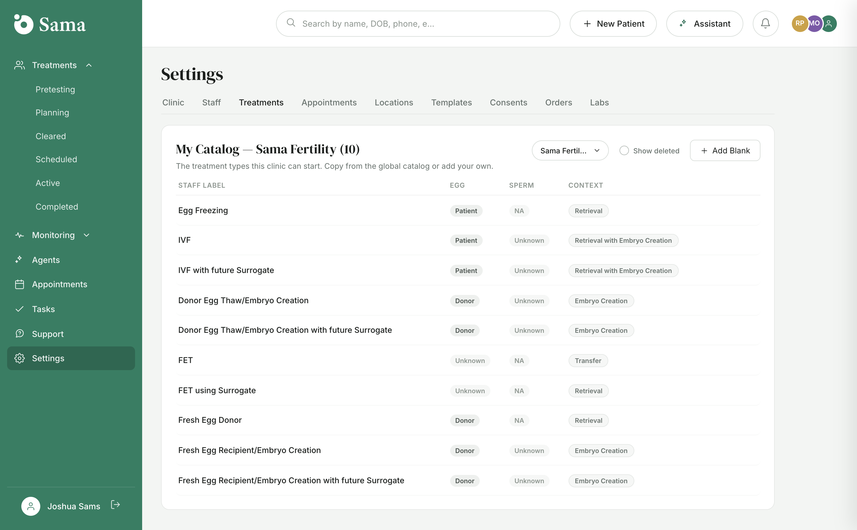Click the search magnifier icon
Screen dimensions: 857x530
(x=291, y=23)
